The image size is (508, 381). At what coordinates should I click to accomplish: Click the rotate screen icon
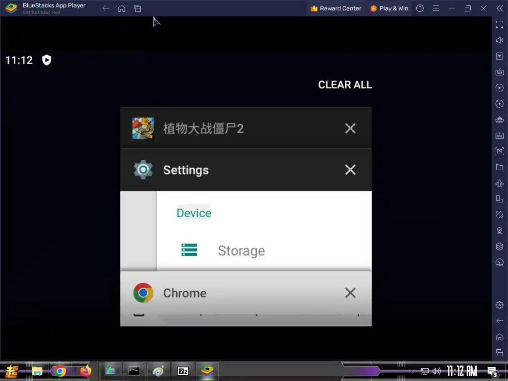click(x=500, y=215)
